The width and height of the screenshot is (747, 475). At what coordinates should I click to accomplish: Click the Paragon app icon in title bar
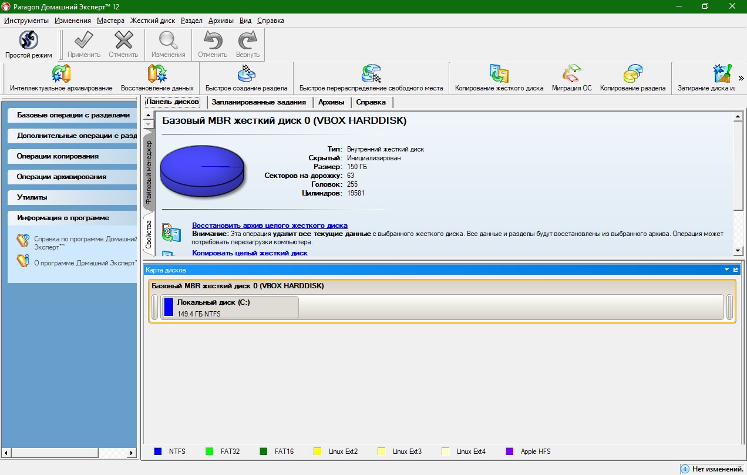(6, 6)
